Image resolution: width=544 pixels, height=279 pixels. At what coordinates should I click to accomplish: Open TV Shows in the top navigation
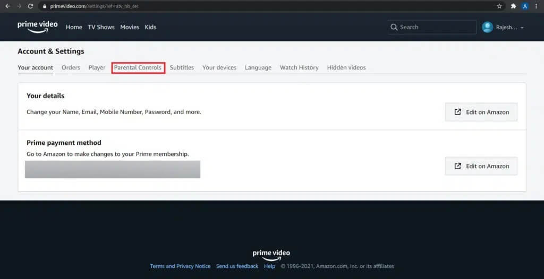[x=101, y=27]
